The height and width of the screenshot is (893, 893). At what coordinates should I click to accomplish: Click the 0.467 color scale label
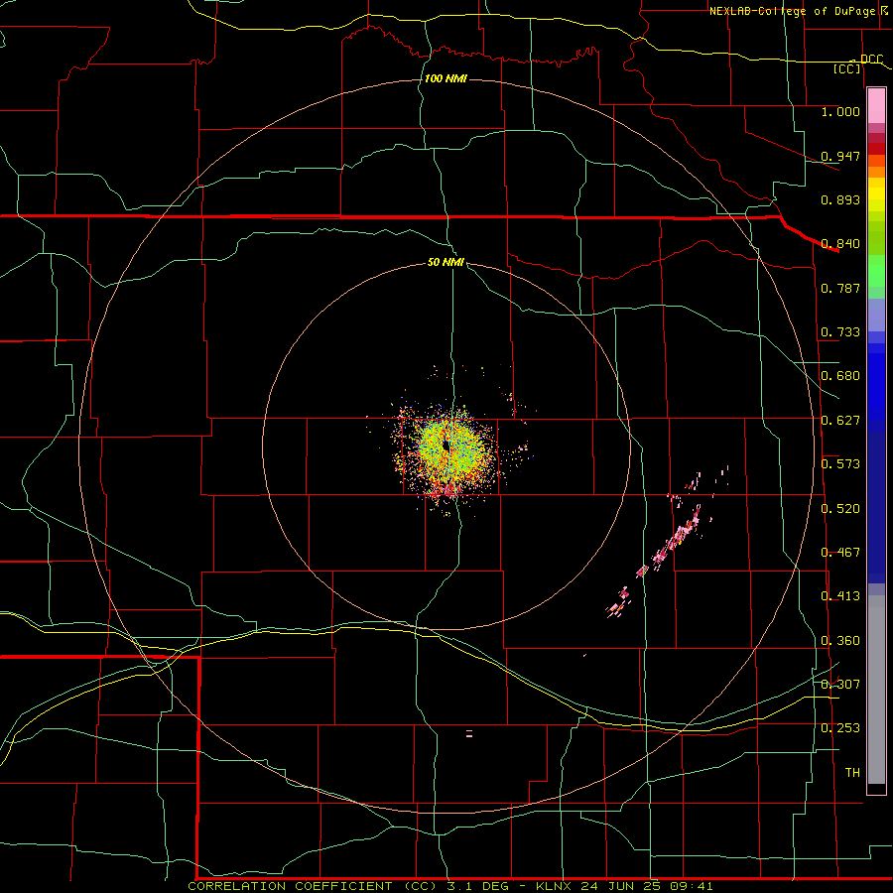coord(840,553)
